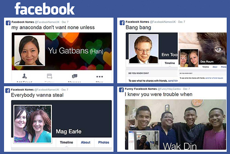Click @FacebookNamesUK handle in 'Bang bang' tweet
Viewport: 230px width, 154px height.
click(x=163, y=22)
